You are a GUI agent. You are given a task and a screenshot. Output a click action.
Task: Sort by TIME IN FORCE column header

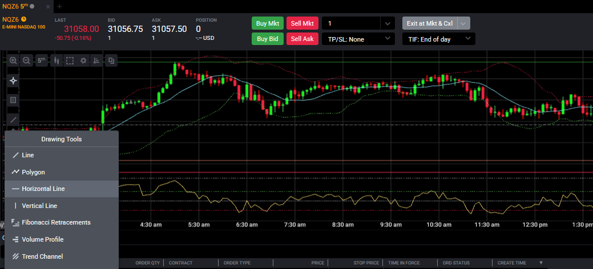point(404,263)
